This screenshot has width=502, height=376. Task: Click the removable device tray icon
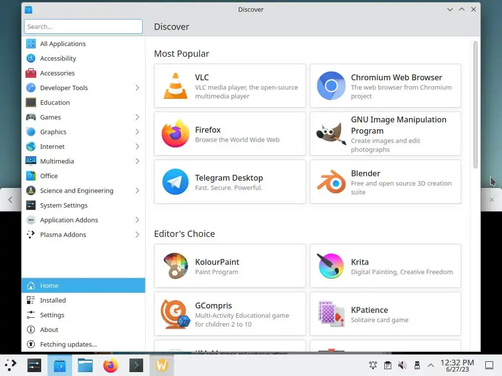[417, 365]
